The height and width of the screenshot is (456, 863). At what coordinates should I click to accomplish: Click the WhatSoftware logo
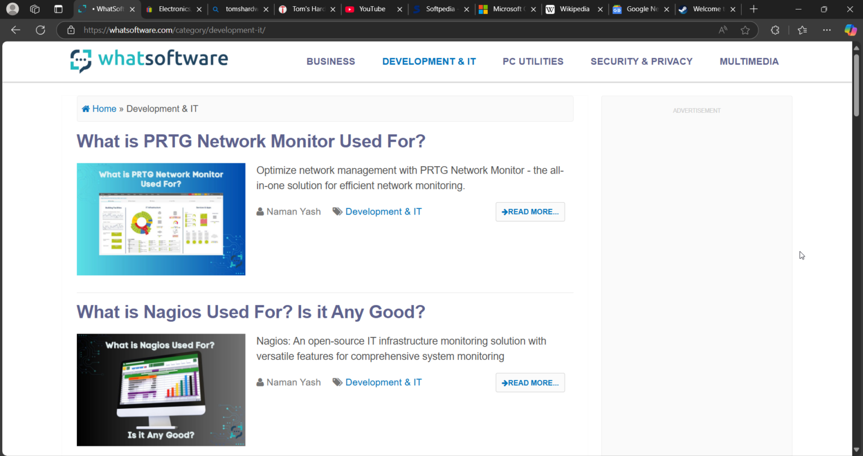(x=148, y=60)
